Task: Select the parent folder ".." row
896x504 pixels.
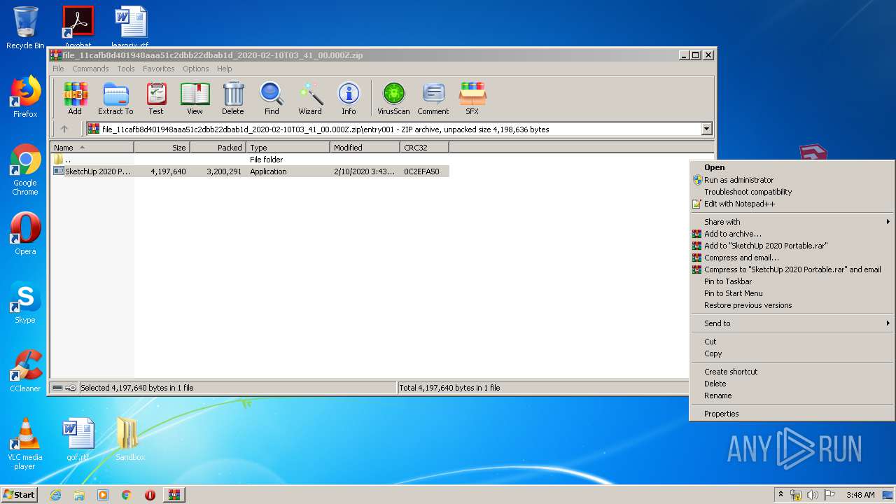Action: pyautogui.click(x=250, y=160)
